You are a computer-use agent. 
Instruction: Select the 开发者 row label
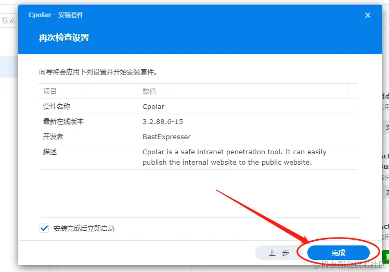(x=54, y=137)
